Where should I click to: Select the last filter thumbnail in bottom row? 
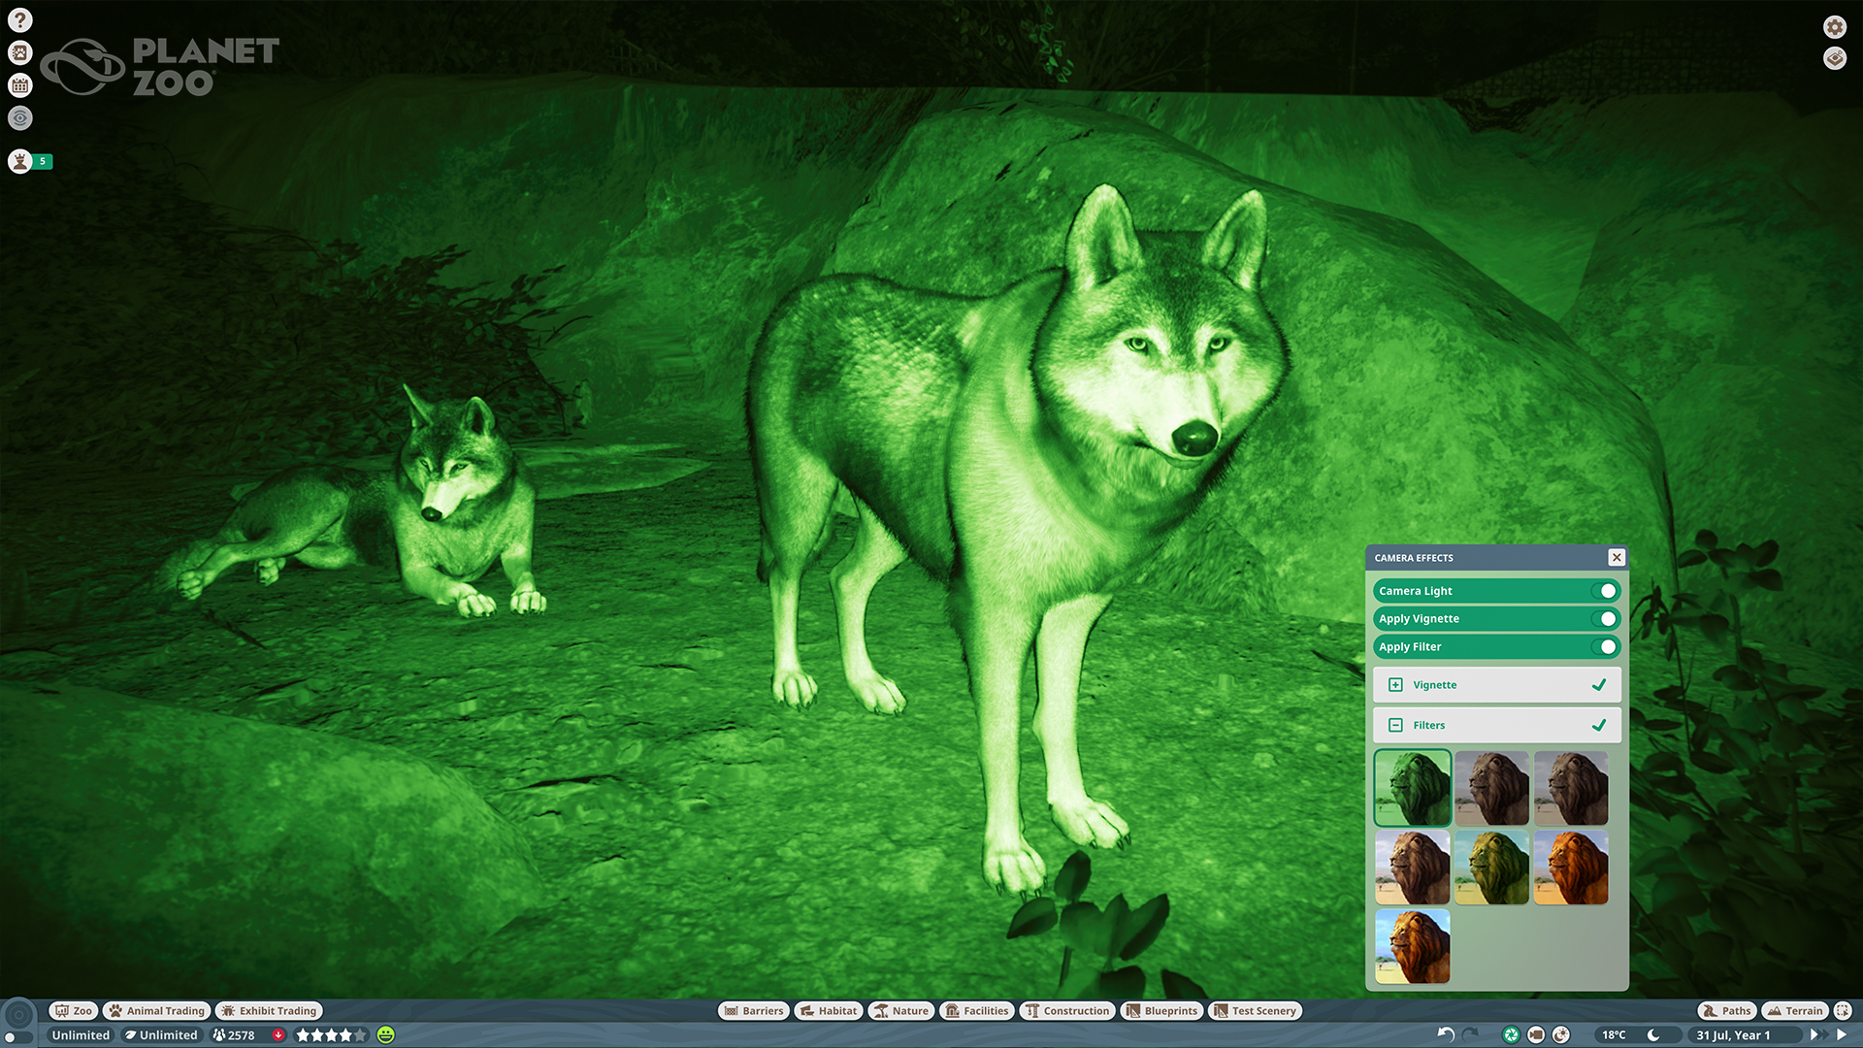click(x=1413, y=947)
